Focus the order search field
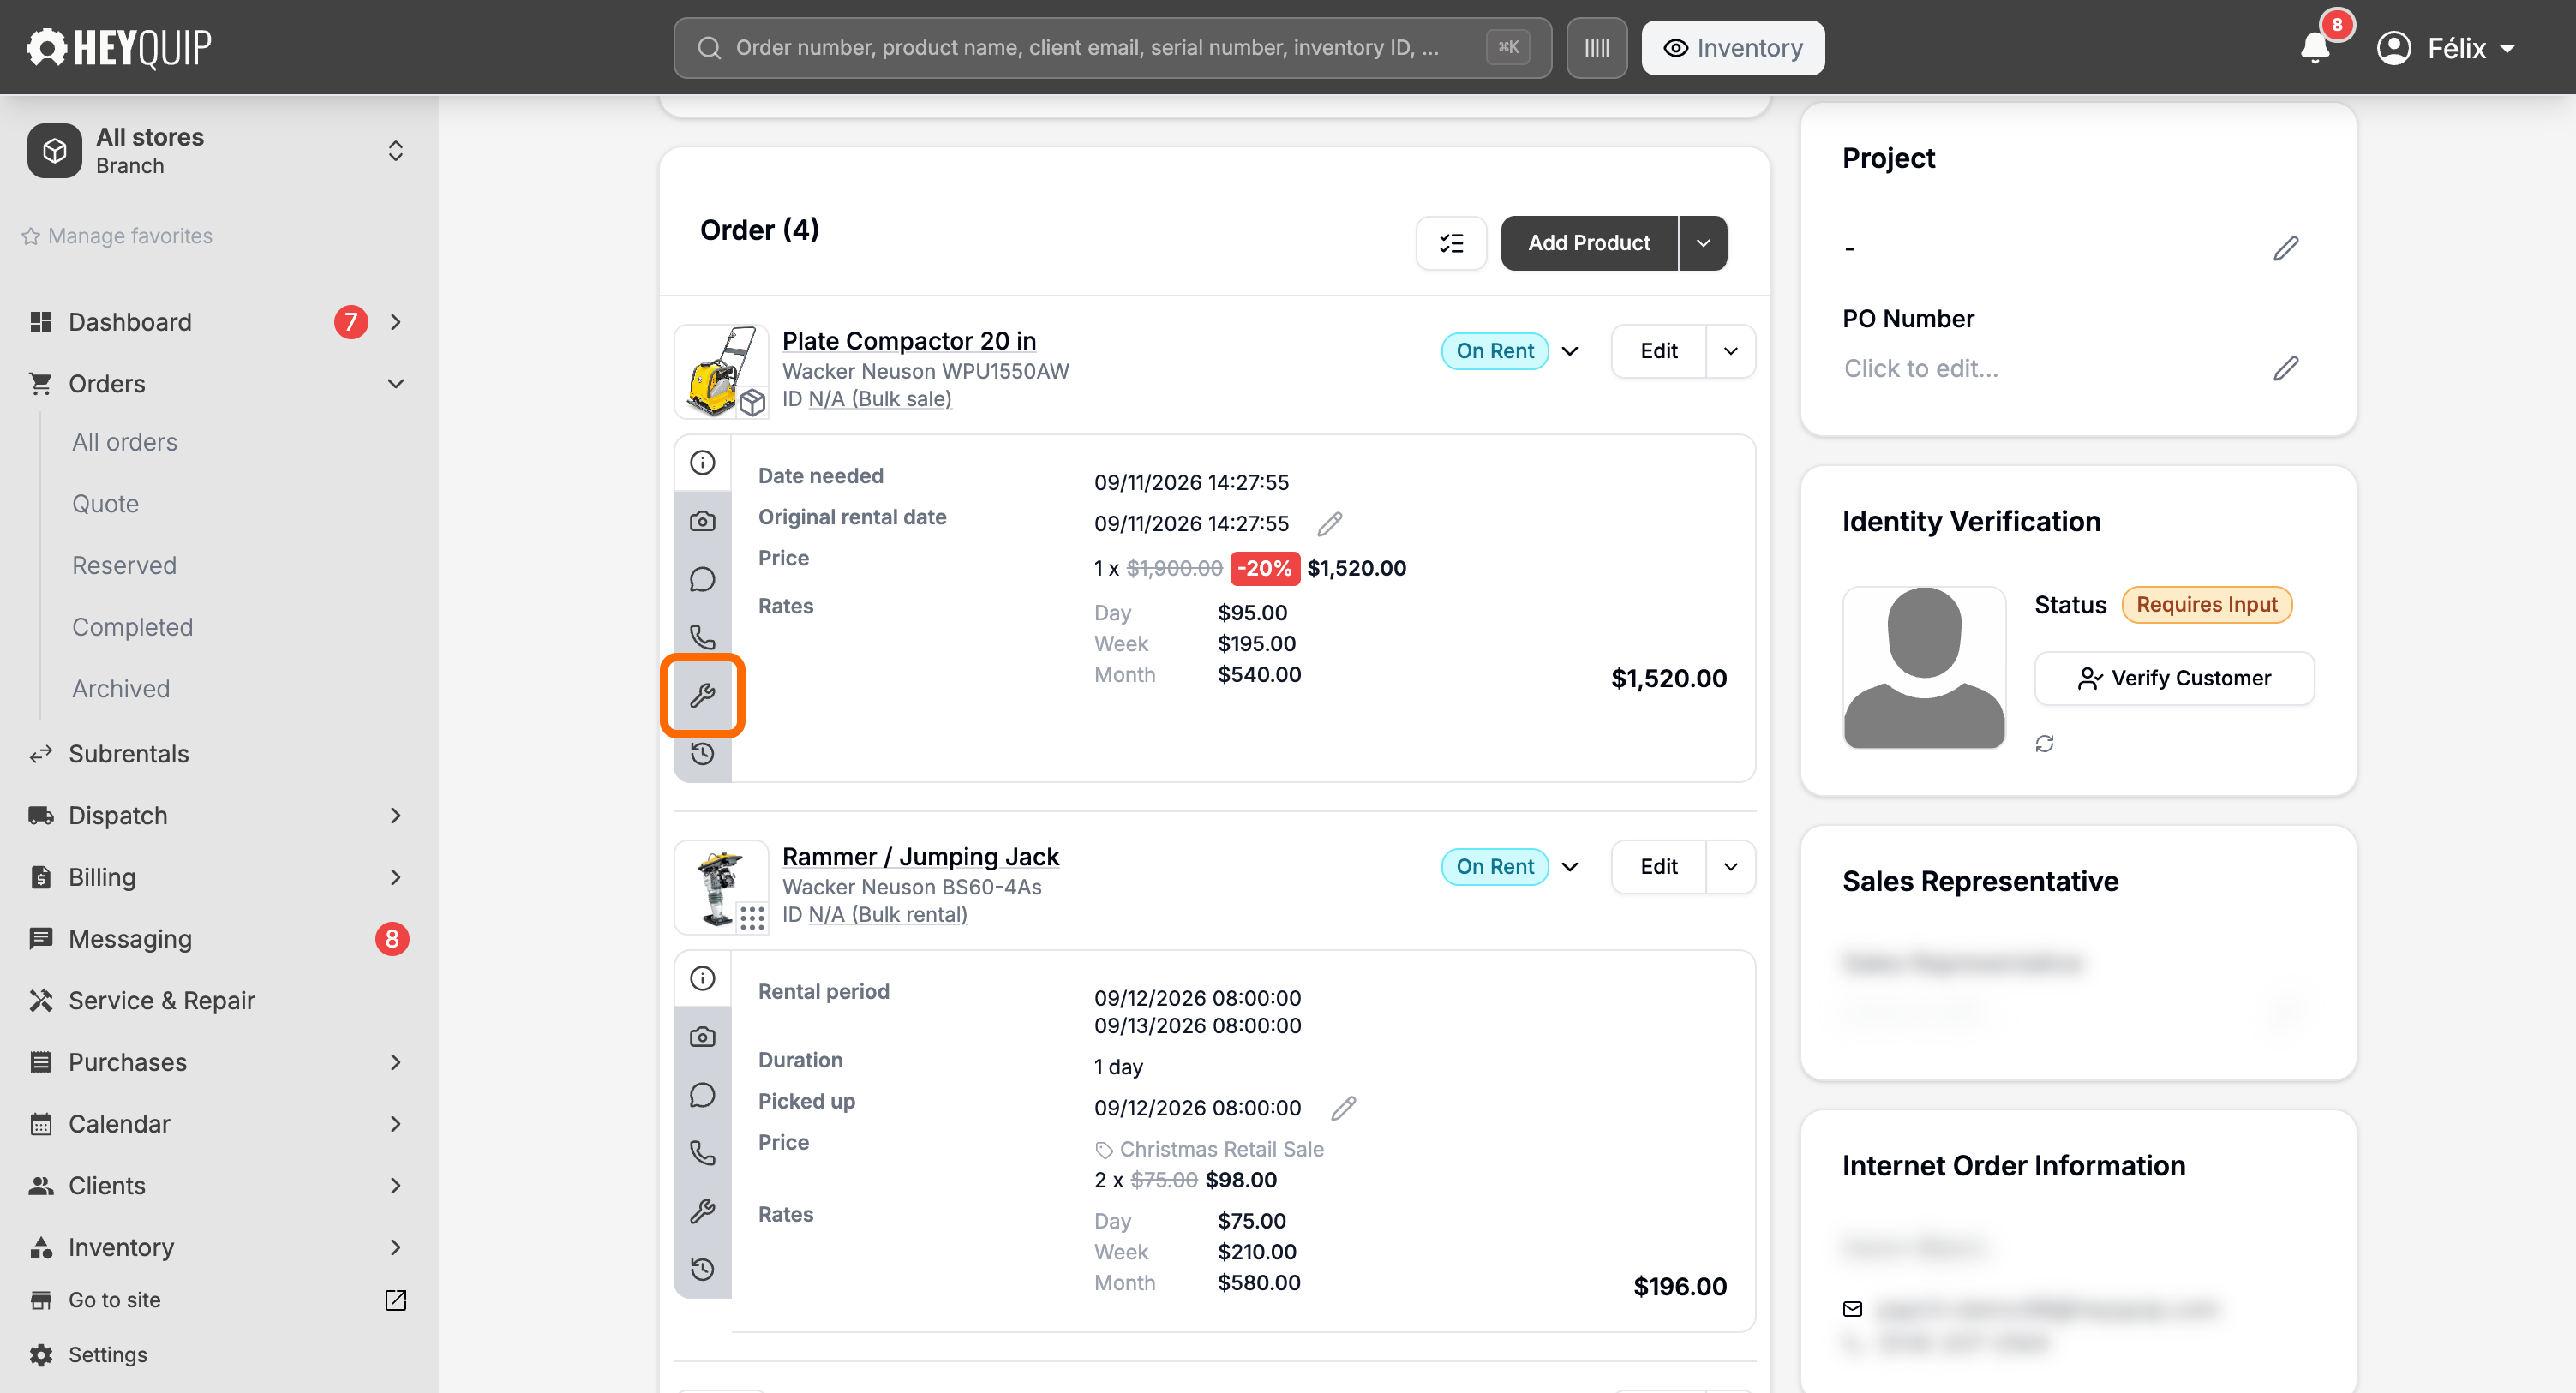This screenshot has width=2576, height=1393. (1112, 48)
